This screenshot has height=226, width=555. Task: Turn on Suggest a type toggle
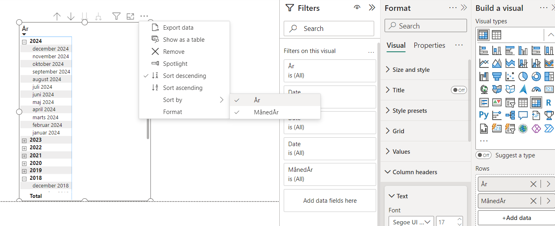coord(483,155)
